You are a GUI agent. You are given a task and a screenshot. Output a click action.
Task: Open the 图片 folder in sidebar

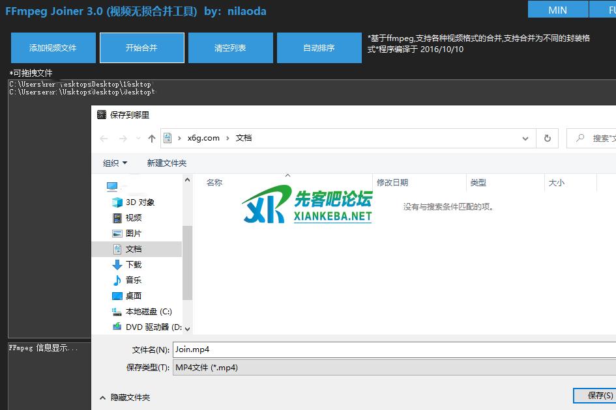[133, 234]
